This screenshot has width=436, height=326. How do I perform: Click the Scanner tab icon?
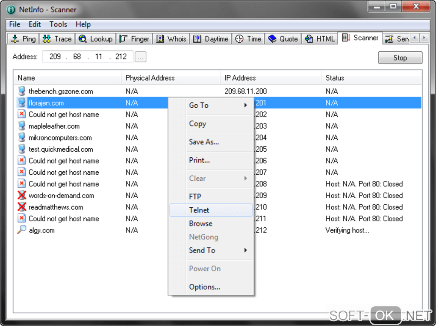click(346, 38)
